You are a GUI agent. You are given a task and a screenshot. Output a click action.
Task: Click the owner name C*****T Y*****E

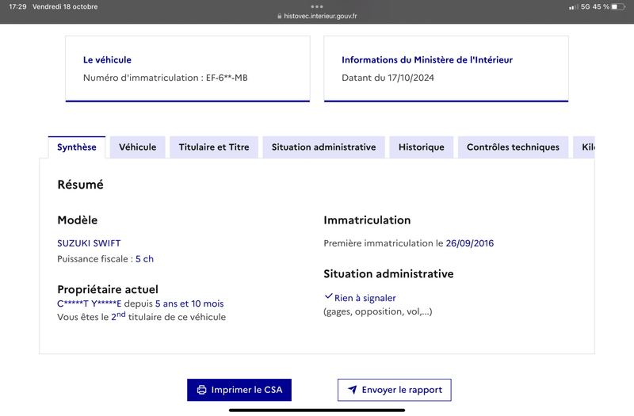90,303
